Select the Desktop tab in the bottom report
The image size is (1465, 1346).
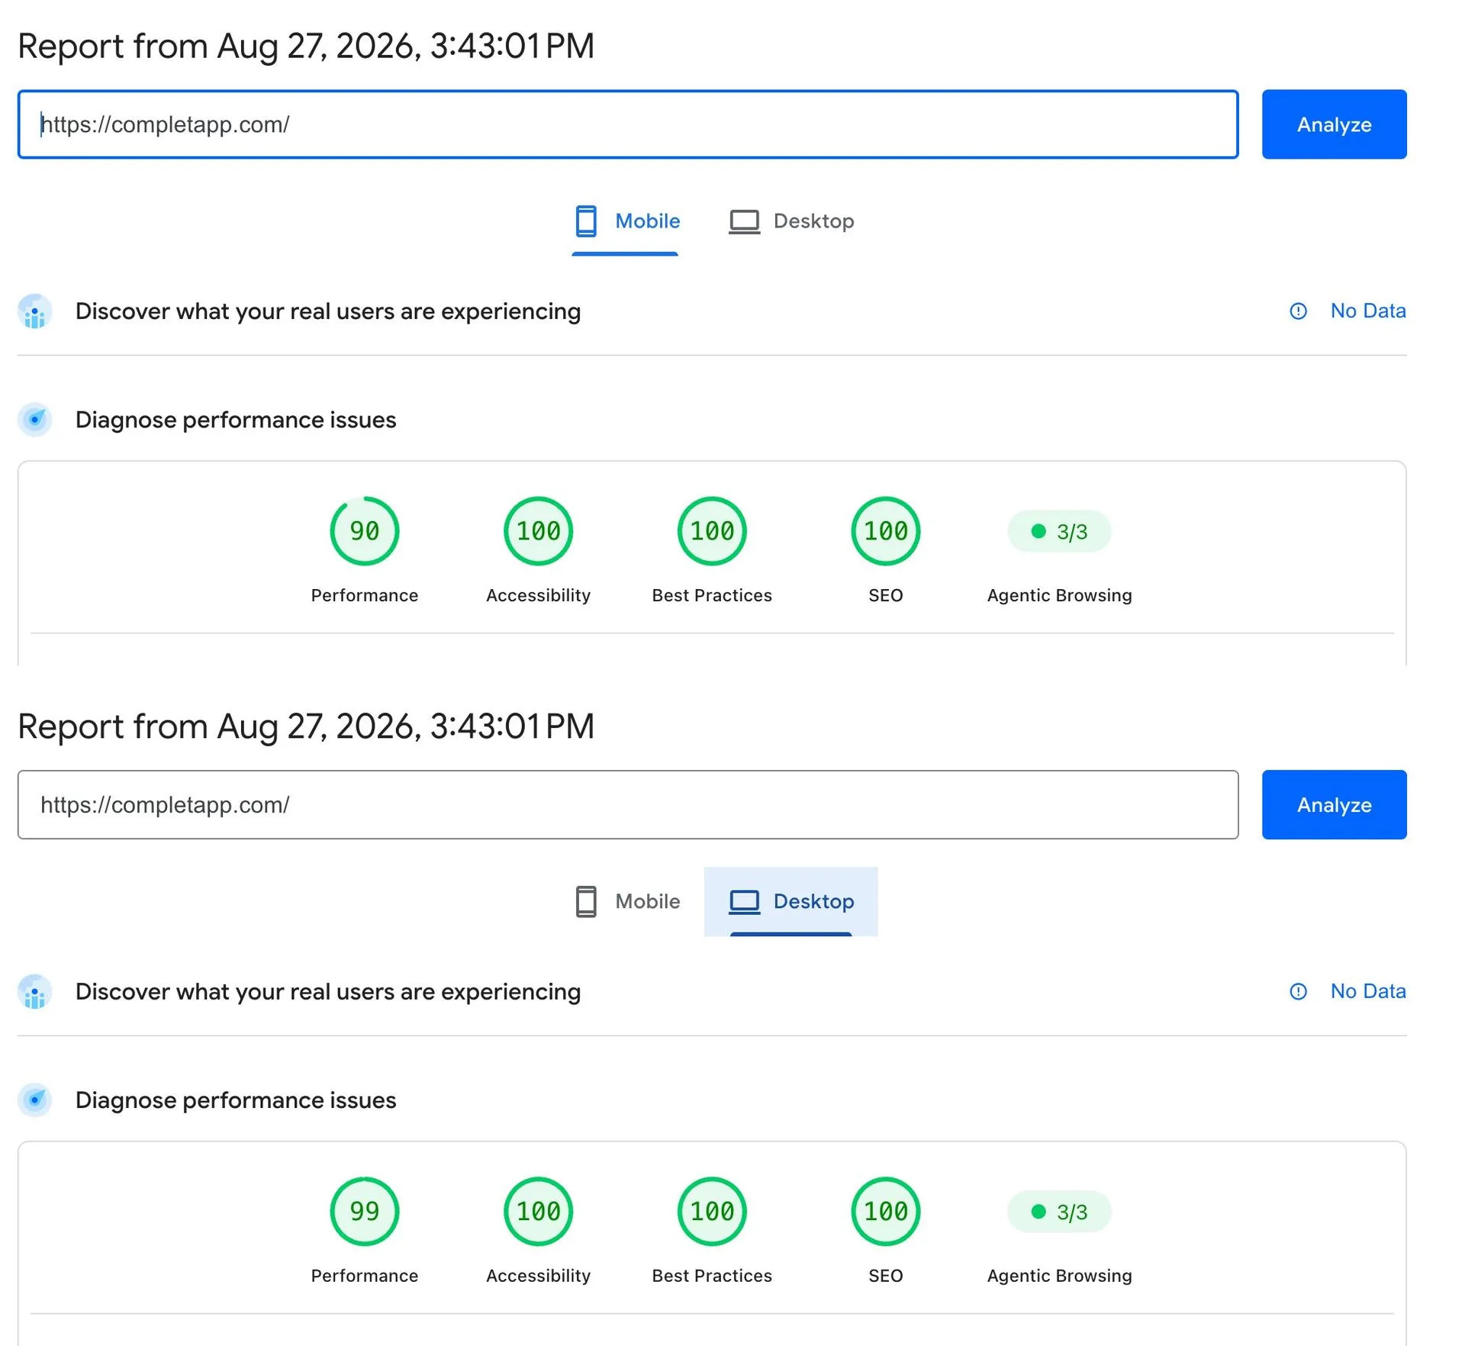point(791,902)
